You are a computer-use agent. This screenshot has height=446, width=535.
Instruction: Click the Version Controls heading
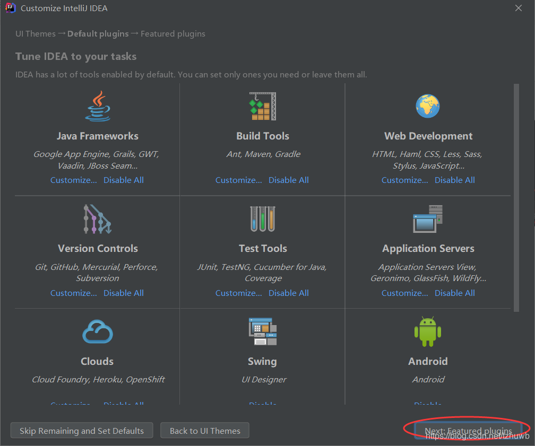coord(98,249)
